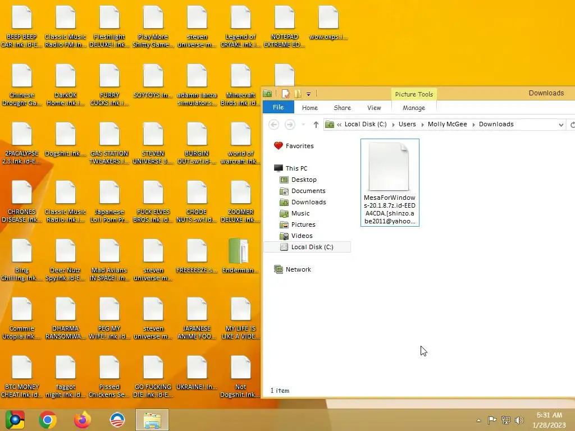Select the BTC MONEY CHEAT desktop file
Screen dimensions: 575x431
click(22, 377)
